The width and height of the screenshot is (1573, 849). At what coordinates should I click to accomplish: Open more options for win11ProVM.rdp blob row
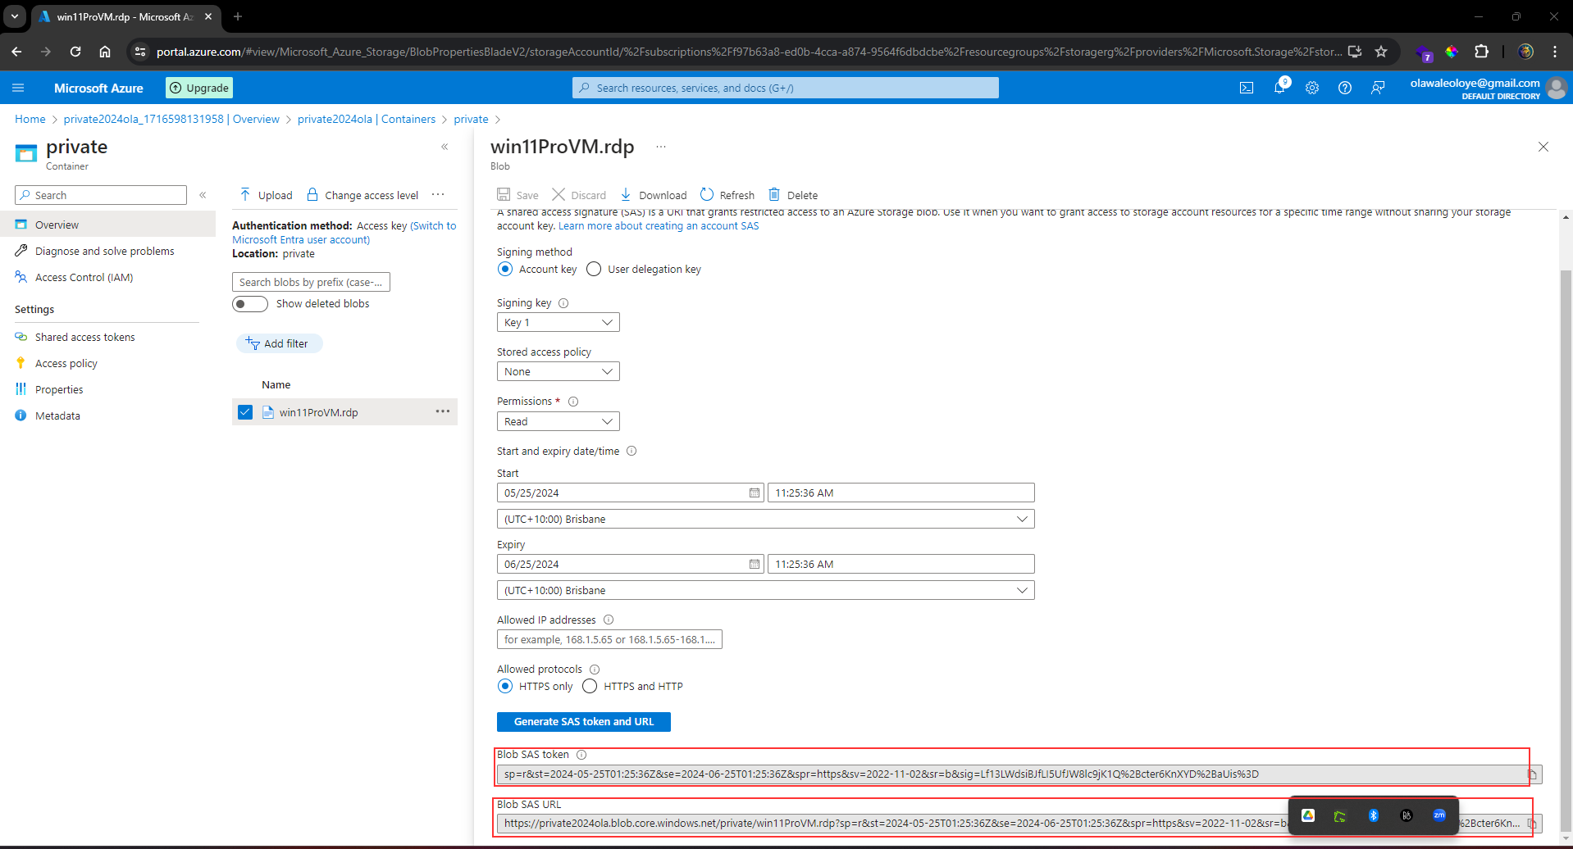tap(443, 411)
